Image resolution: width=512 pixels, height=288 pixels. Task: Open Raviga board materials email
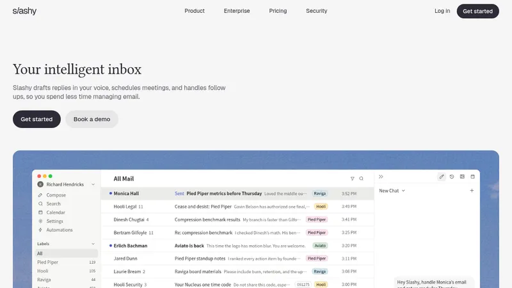[x=237, y=271]
